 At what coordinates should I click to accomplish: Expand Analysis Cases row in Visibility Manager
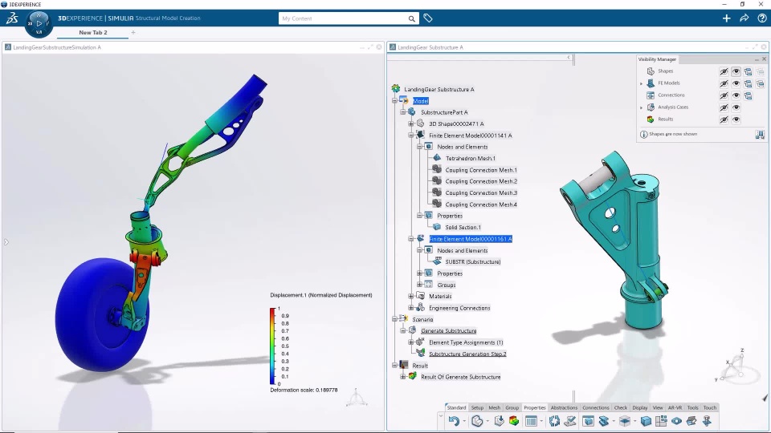641,107
